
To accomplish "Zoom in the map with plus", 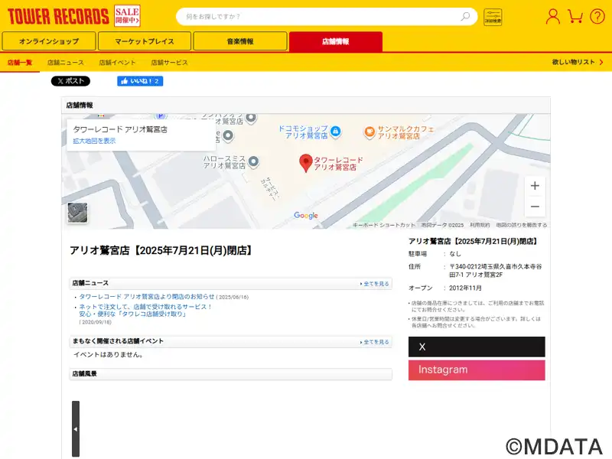I will click(535, 186).
